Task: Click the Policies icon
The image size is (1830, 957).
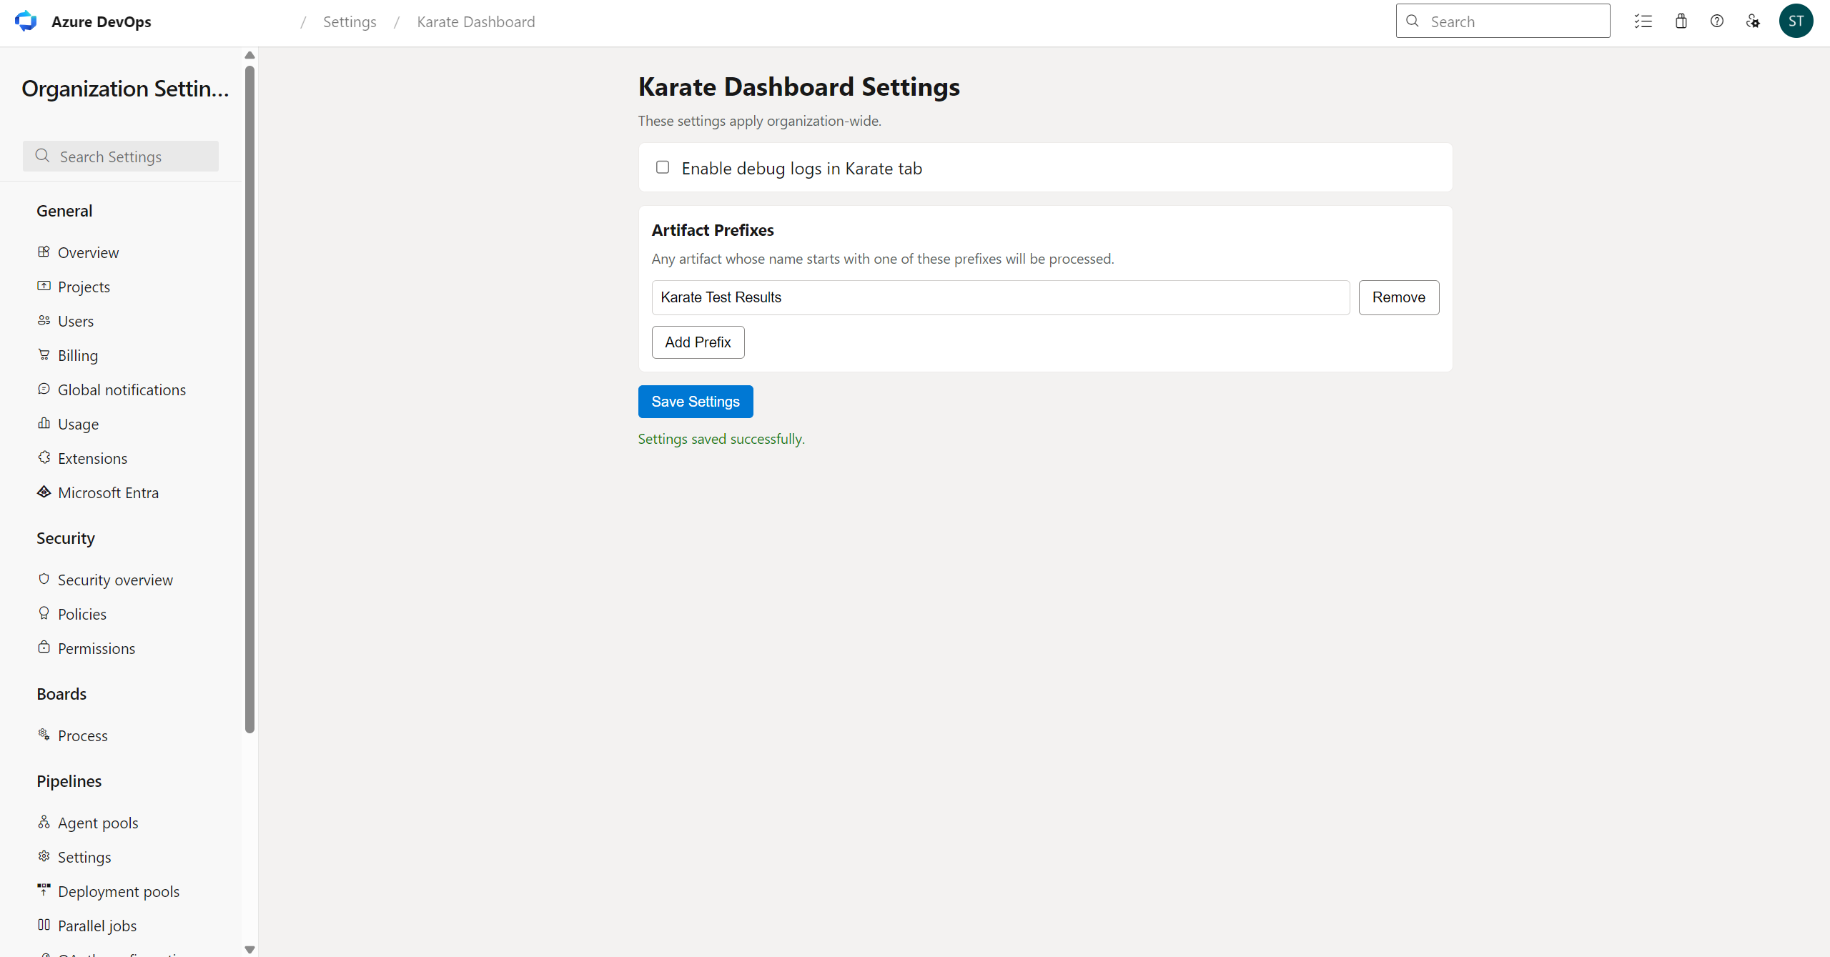Action: pos(44,613)
